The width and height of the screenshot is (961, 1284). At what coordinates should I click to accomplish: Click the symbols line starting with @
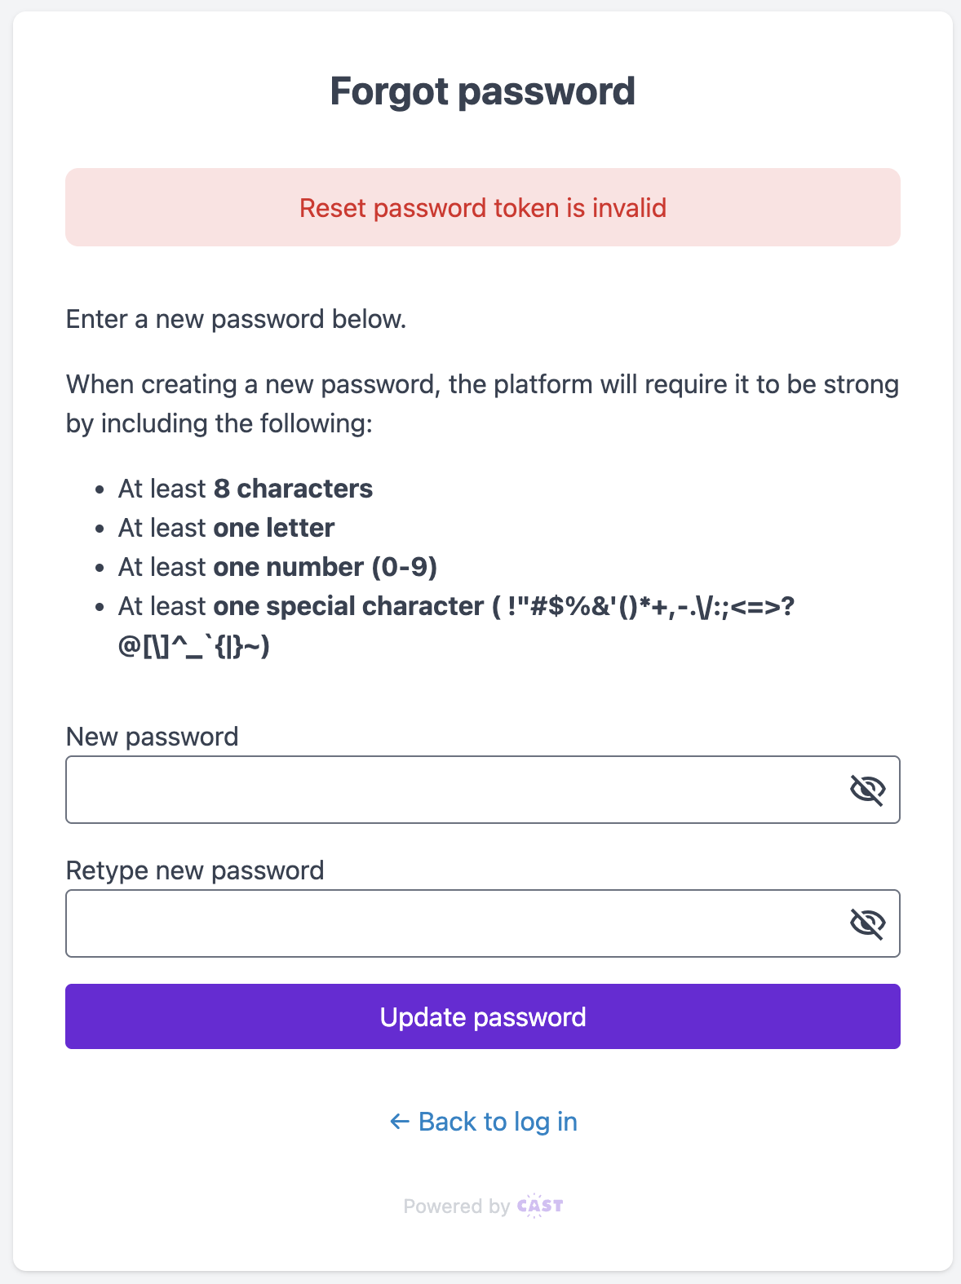coord(194,647)
